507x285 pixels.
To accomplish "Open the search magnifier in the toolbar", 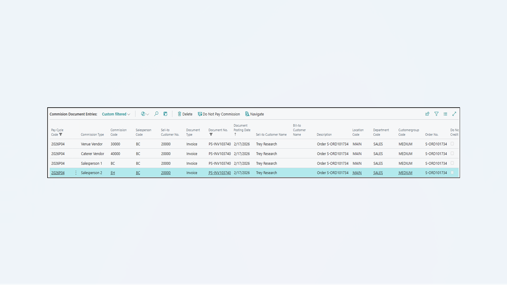I will [x=156, y=114].
